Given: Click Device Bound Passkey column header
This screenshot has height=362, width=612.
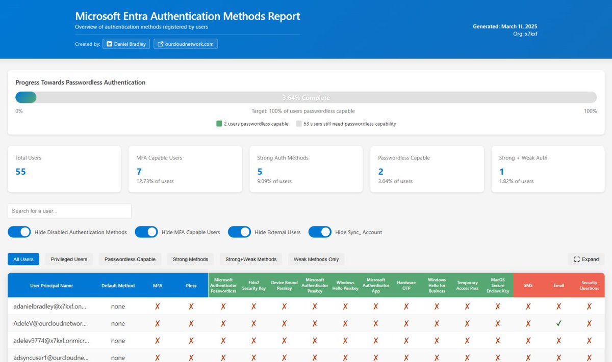Looking at the screenshot, I should [284, 286].
